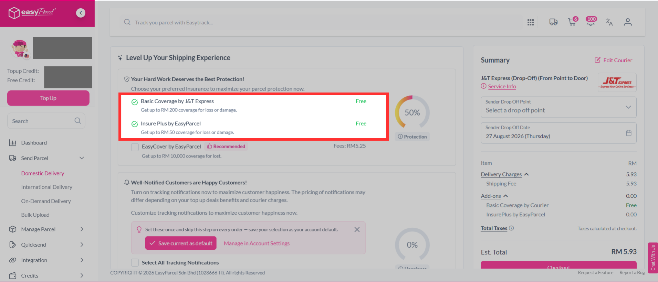
Task: Open the Chat With Us tab
Action: point(653,258)
